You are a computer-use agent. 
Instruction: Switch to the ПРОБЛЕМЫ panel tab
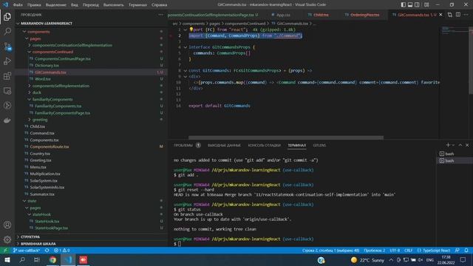(183, 146)
